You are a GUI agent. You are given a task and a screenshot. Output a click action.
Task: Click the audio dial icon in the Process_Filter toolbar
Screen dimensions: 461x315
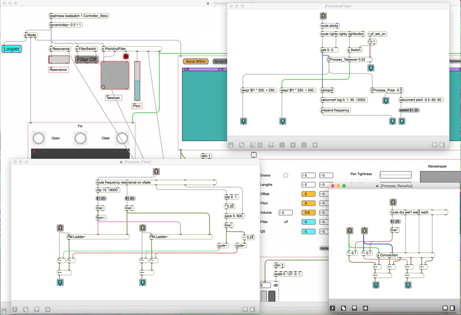click(x=47, y=309)
